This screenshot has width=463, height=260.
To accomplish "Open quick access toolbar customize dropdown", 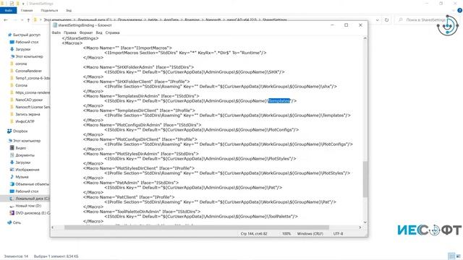I will pos(23,4).
